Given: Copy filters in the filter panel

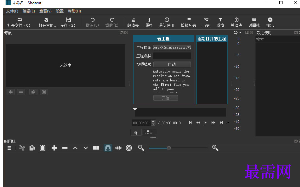Looking at the screenshot, I should coord(33,92).
